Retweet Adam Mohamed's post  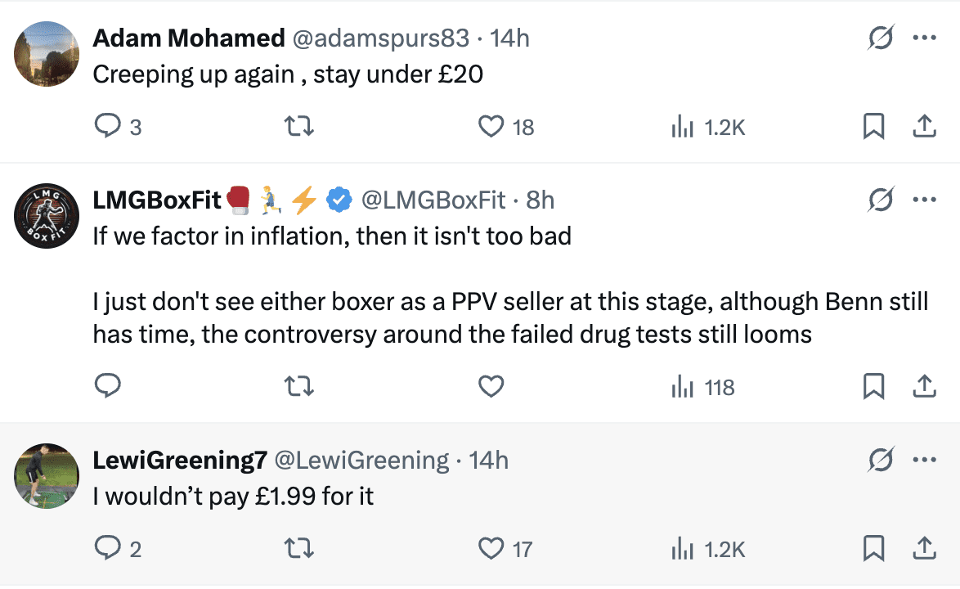[x=298, y=127]
